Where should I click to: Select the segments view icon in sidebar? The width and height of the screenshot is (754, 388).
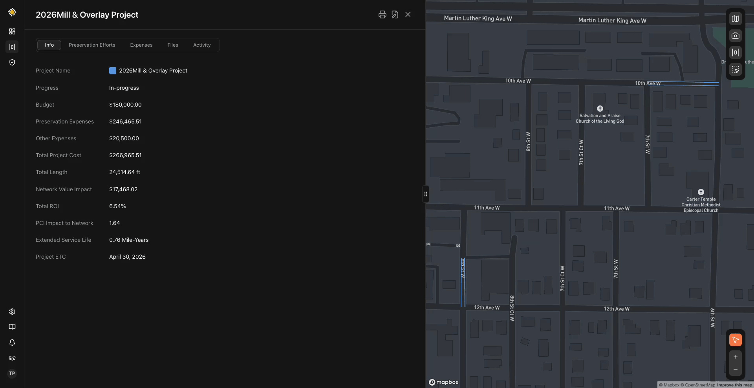coord(12,47)
